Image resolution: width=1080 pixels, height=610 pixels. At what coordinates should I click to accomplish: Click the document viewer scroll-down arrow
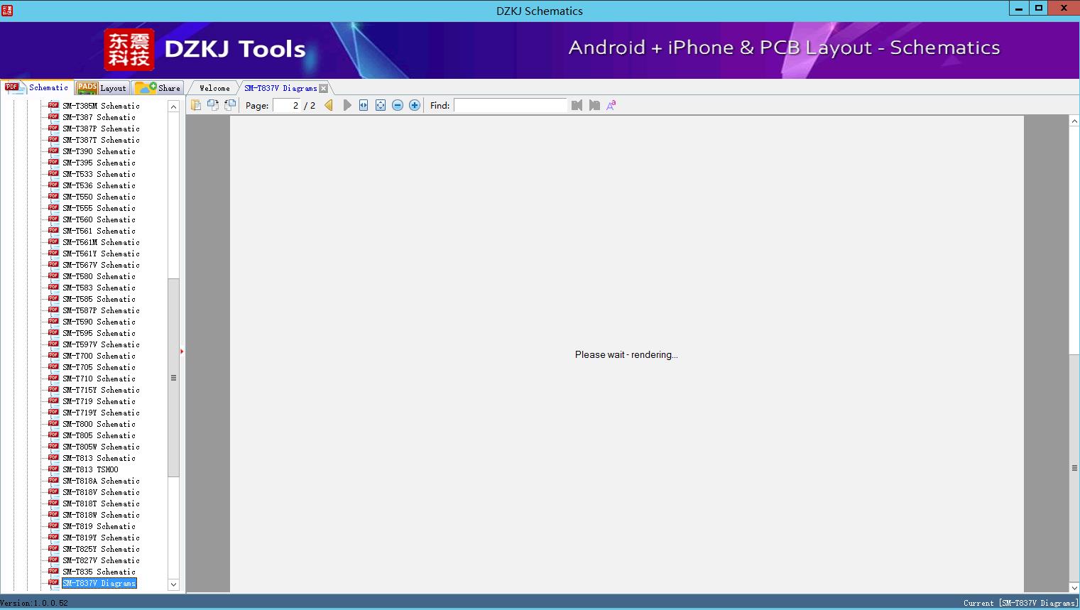pos(1074,587)
